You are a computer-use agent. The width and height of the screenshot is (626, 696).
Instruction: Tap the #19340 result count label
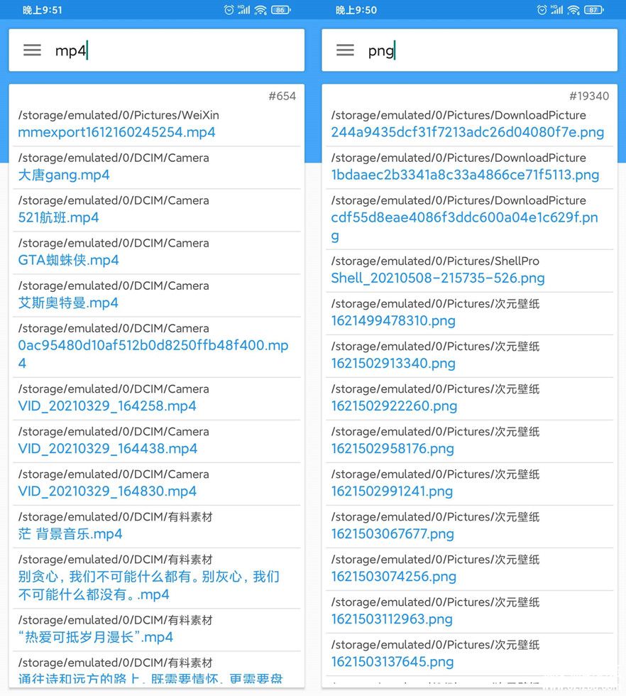coord(589,96)
